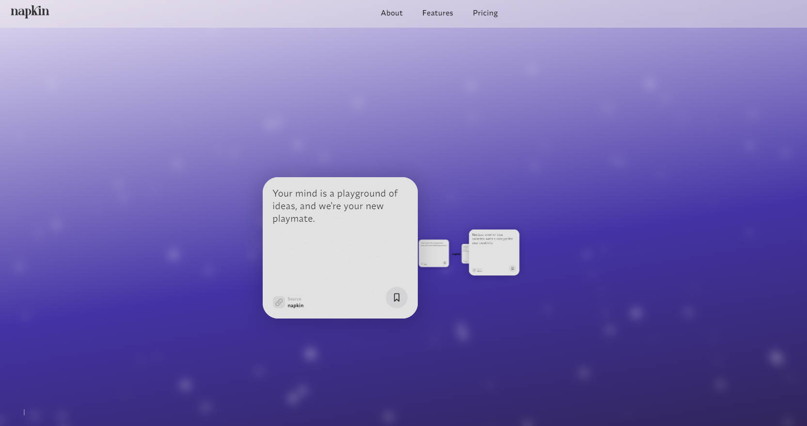Select the partially hidden card behind 'idea collector'
The width and height of the screenshot is (807, 426).
point(465,253)
